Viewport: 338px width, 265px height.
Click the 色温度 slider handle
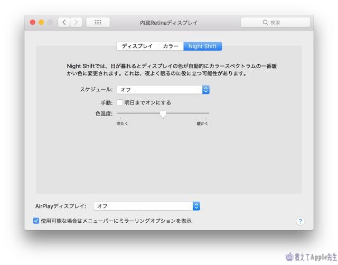163,114
